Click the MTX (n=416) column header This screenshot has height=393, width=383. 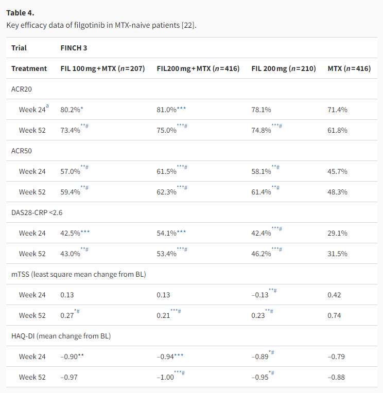click(x=349, y=68)
